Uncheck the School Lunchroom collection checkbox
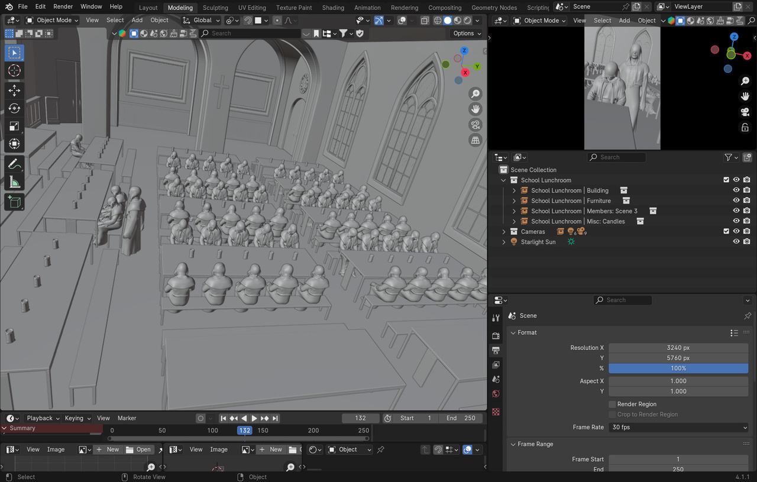Viewport: 757px width, 482px height. (x=726, y=180)
